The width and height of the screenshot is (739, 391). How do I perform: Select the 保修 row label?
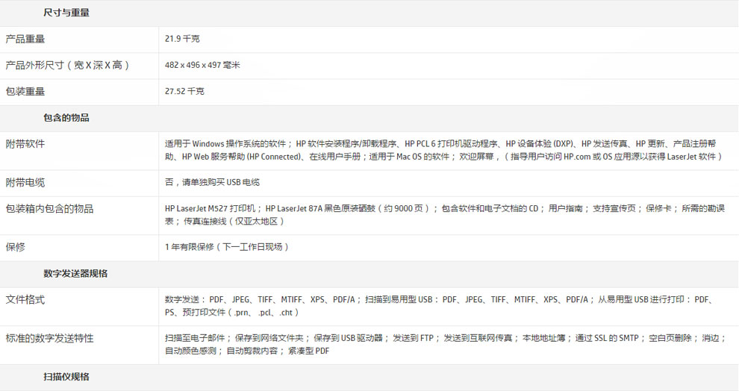16,247
